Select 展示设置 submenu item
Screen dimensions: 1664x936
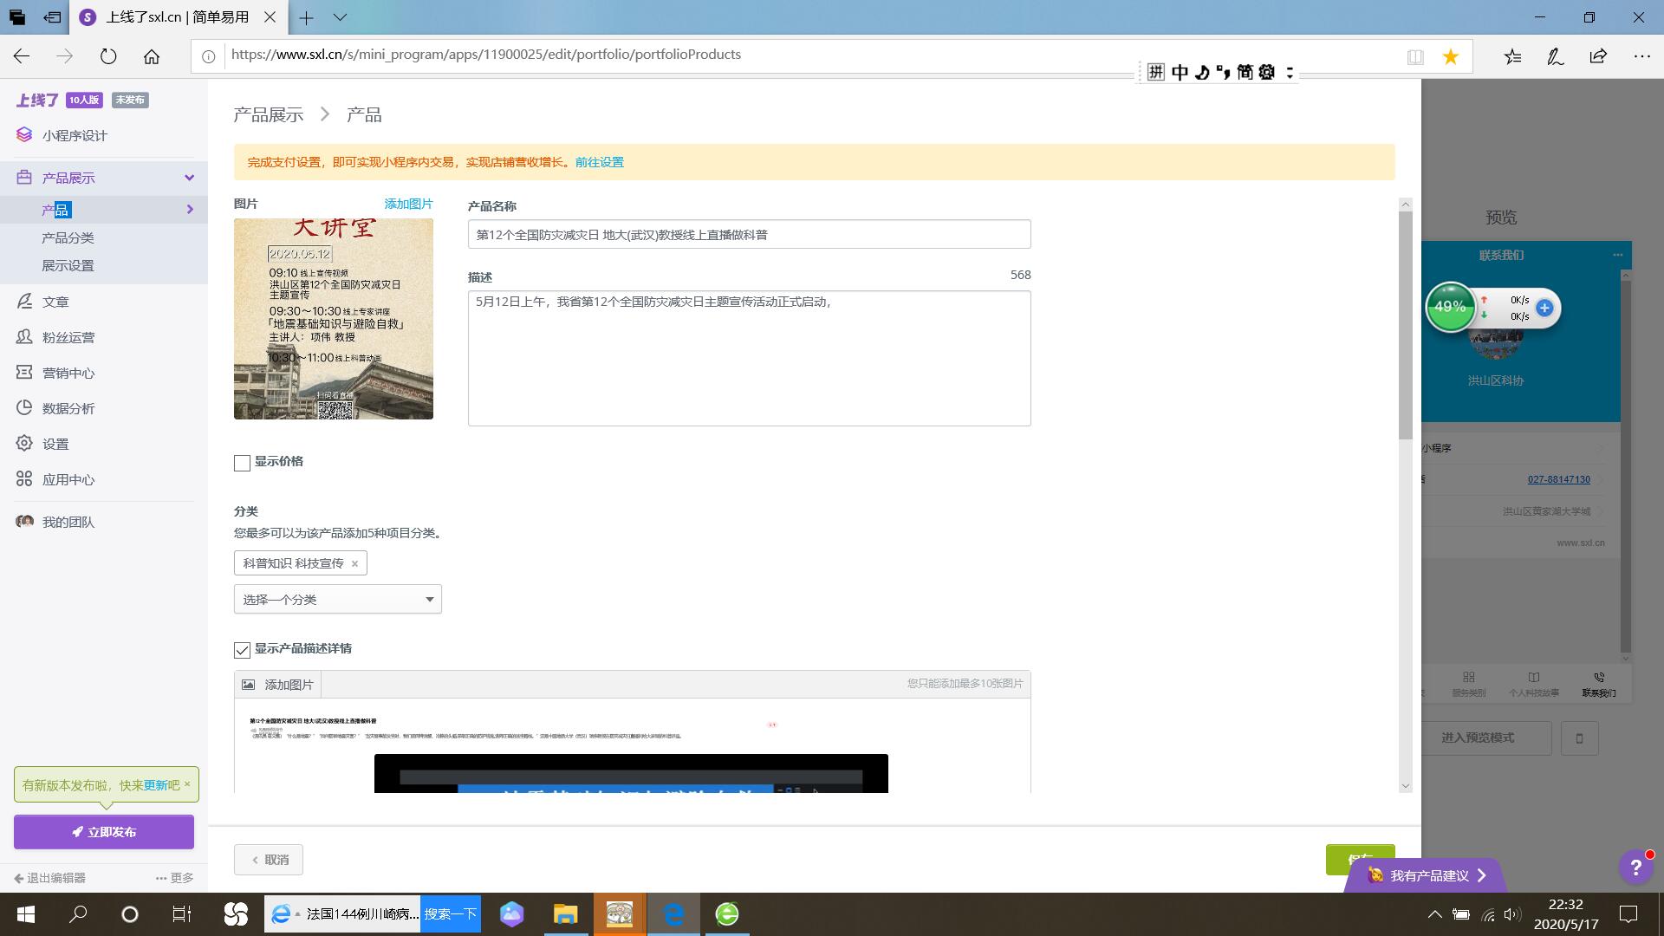[68, 265]
